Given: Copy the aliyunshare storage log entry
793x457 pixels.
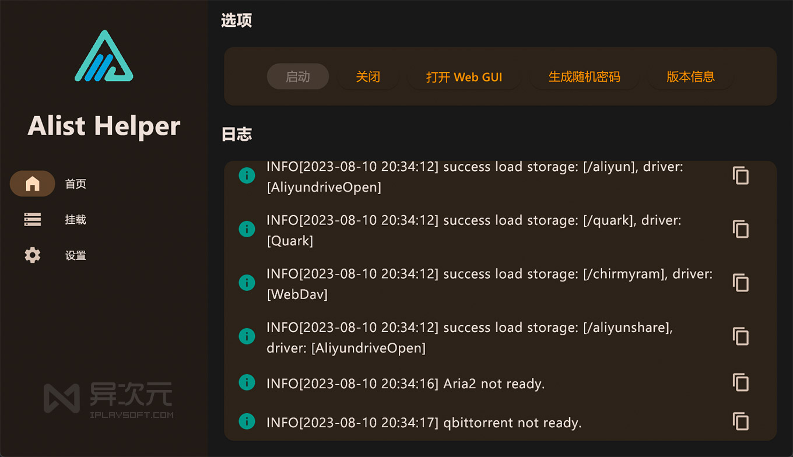Looking at the screenshot, I should [x=740, y=336].
